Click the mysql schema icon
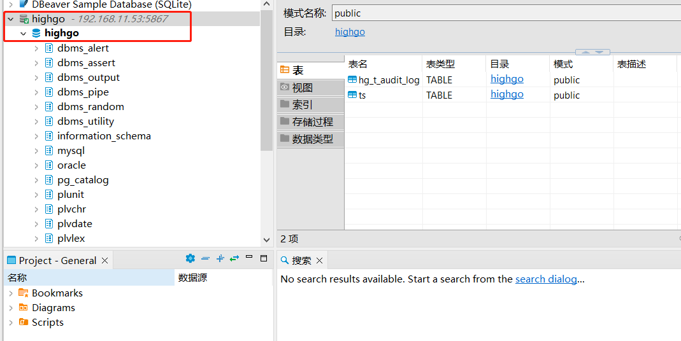 (x=49, y=151)
